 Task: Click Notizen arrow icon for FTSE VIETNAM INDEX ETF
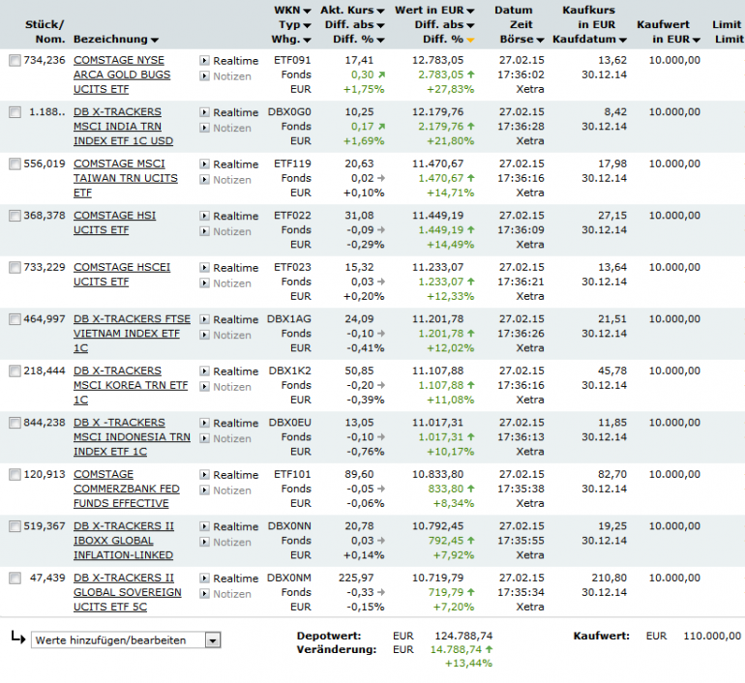pyautogui.click(x=204, y=335)
